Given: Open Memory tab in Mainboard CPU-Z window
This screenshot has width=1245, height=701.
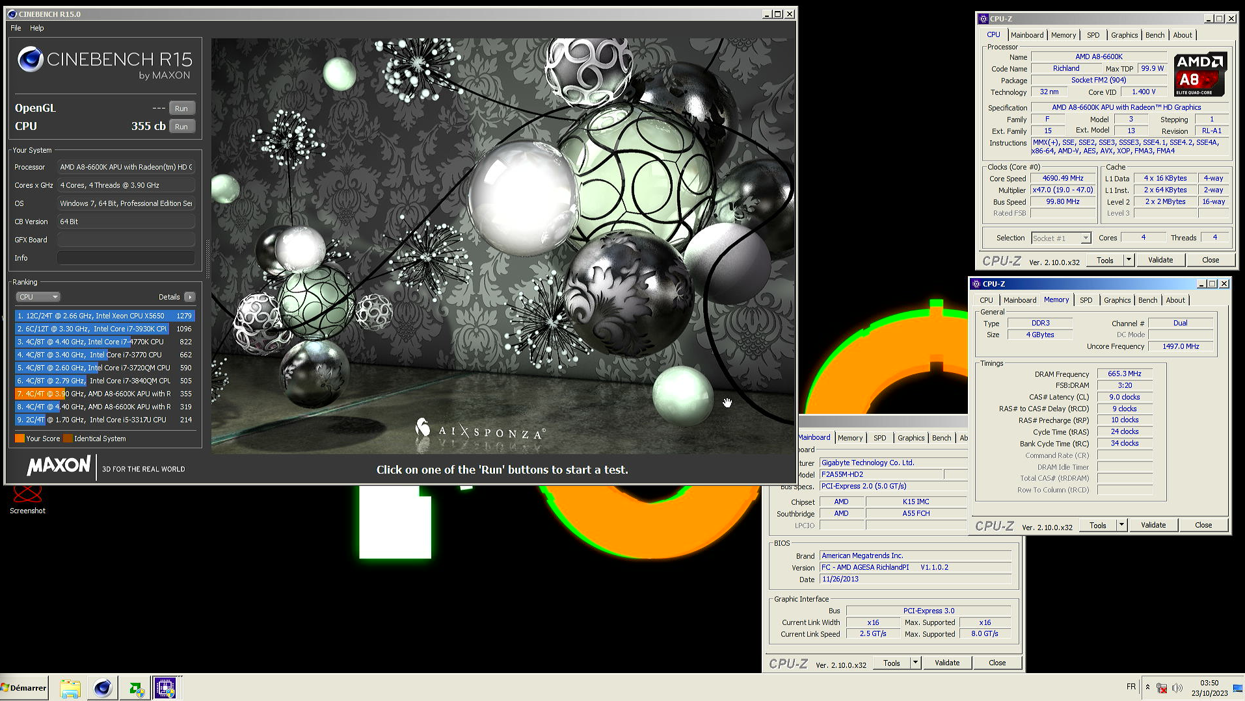Looking at the screenshot, I should pyautogui.click(x=850, y=438).
